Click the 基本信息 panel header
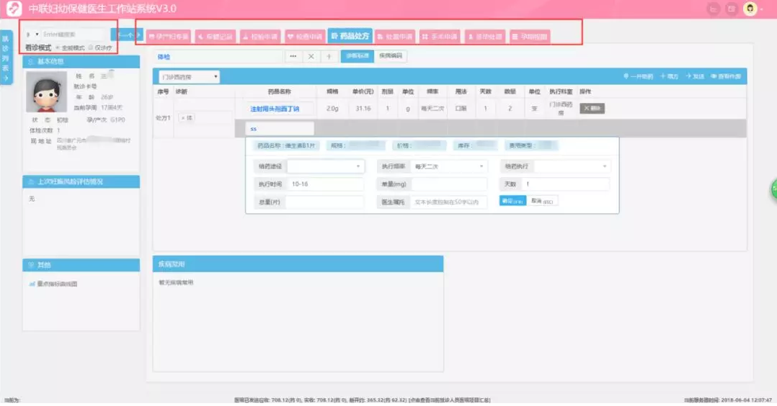The height and width of the screenshot is (406, 777). [81, 61]
